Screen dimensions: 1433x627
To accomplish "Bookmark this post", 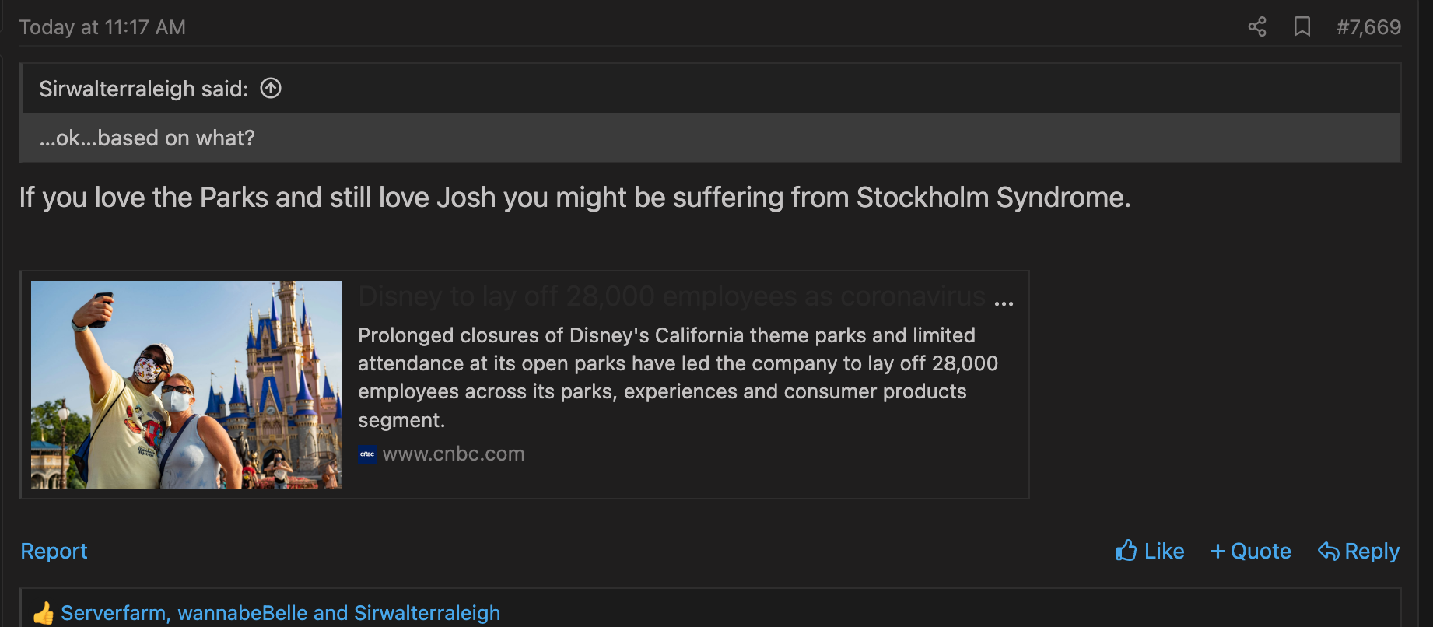I will point(1302,27).
